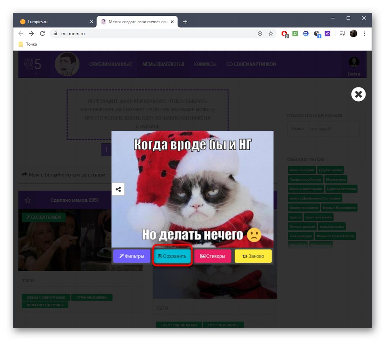This screenshot has height=341, width=385.
Task: Click the zoom magnifier icon in address bar
Action: 260,34
